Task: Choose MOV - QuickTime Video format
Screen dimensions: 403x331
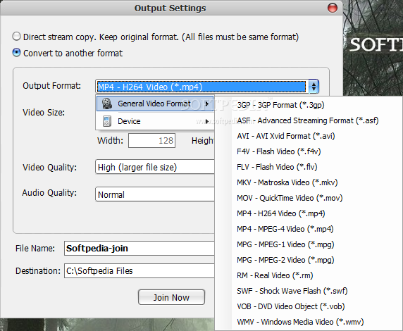Action: tap(290, 198)
